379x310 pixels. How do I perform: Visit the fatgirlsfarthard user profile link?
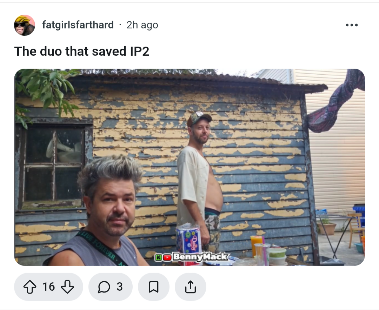point(78,25)
